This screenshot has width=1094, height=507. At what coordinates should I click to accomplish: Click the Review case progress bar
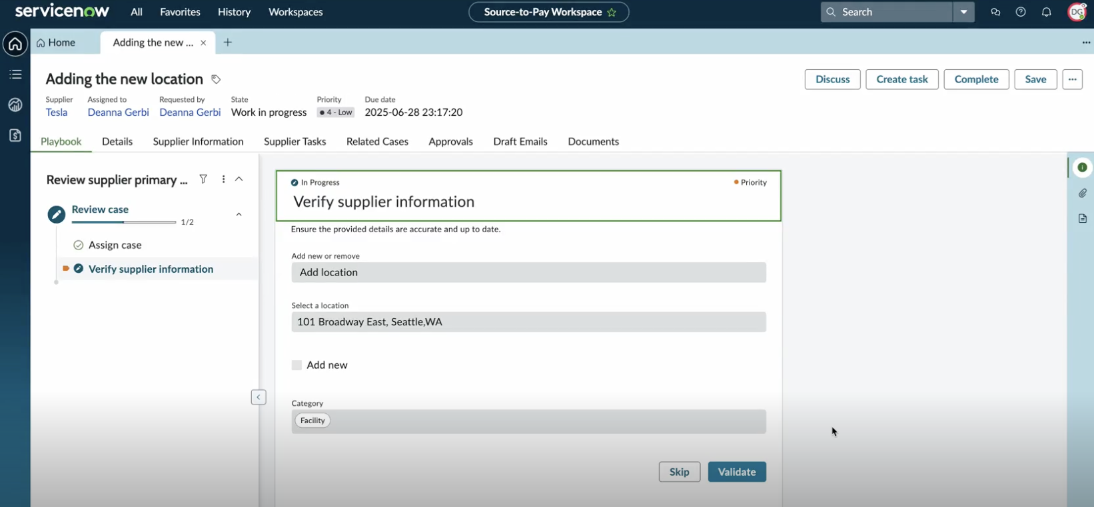124,222
